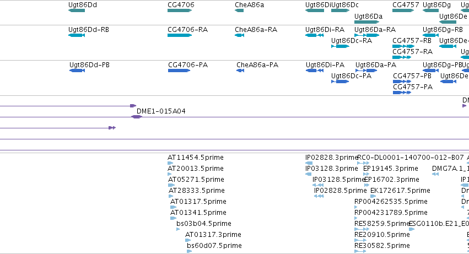Click the AT11454.5prime EST glyph
This screenshot has width=469, height=254.
(170, 163)
